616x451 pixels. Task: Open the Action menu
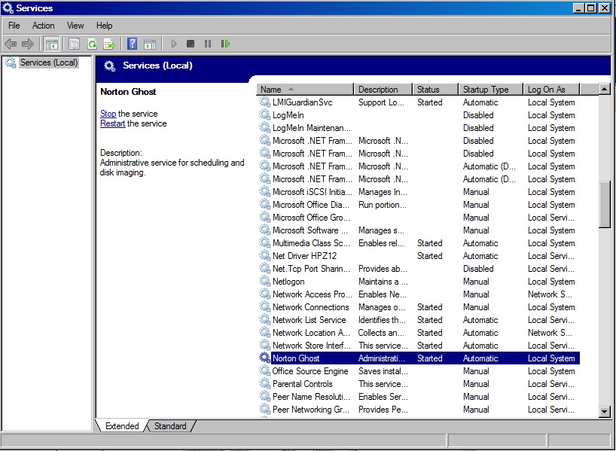point(43,26)
